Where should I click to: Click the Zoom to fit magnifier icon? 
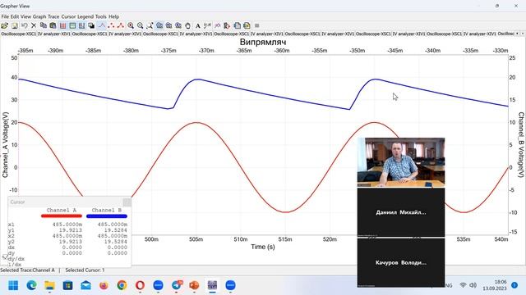click(x=150, y=25)
